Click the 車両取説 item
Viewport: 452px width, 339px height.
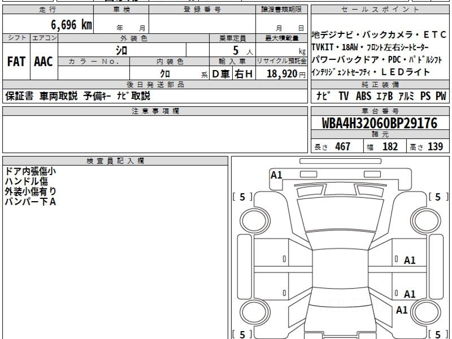(58, 96)
